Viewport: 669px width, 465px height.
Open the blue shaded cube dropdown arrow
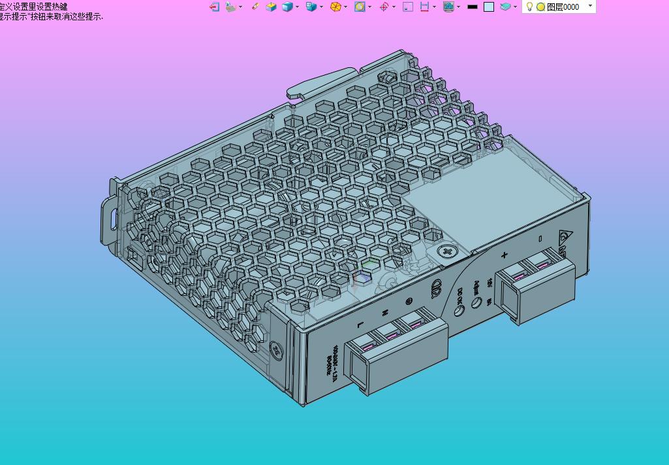pyautogui.click(x=298, y=7)
